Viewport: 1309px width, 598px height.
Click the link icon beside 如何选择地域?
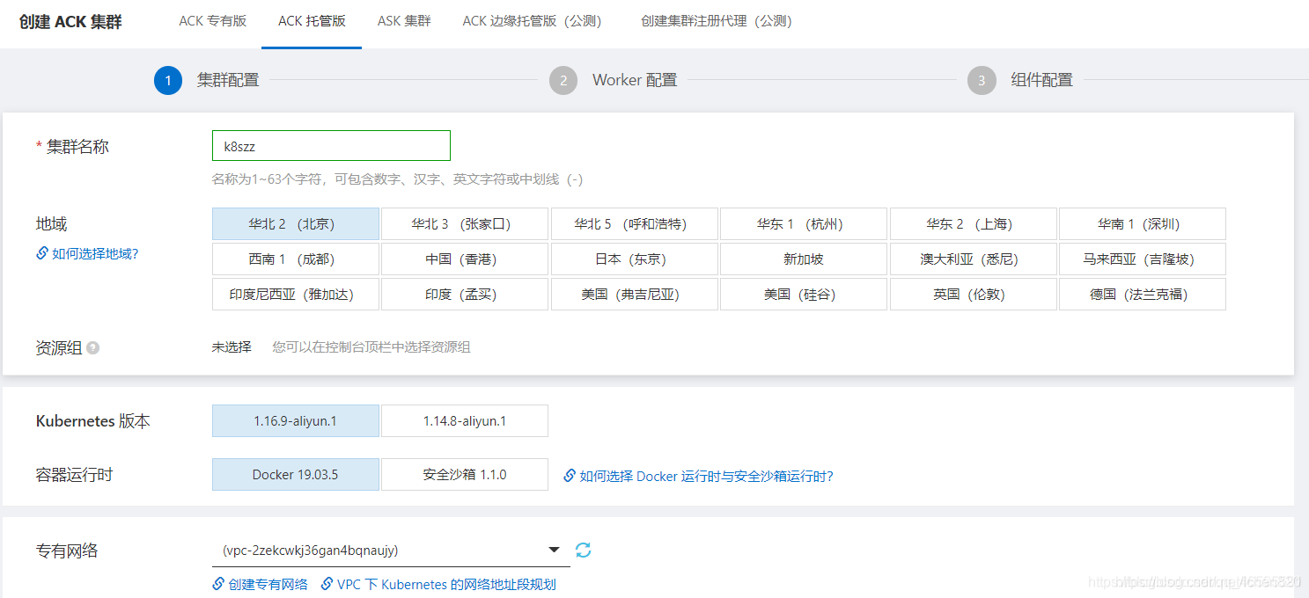[x=42, y=253]
